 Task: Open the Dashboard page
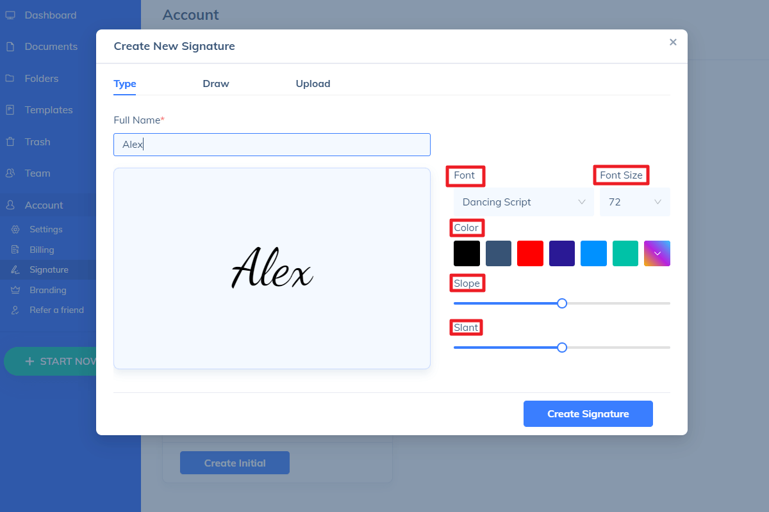51,15
